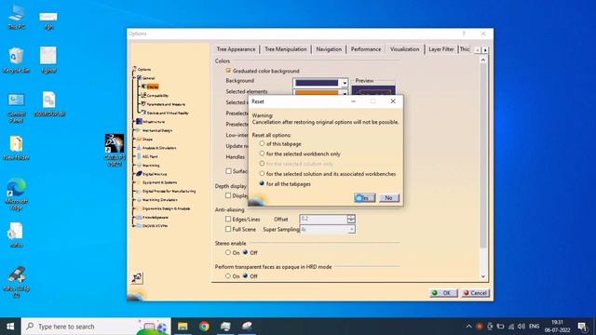Screen dimensions: 596x335
Task: Set Stereo enable to On
Action: 228,252
